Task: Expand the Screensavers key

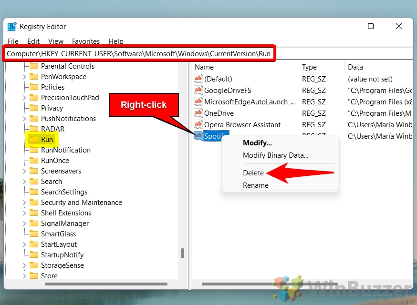Action: point(24,171)
